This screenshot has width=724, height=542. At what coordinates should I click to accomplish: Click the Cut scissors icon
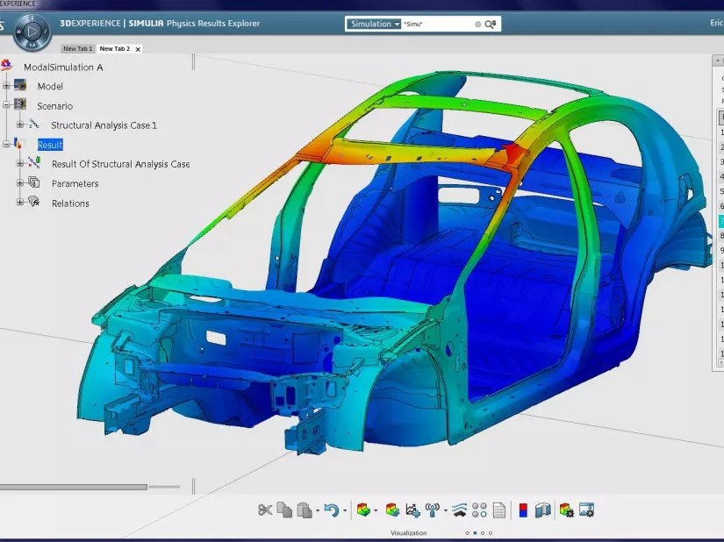(265, 510)
